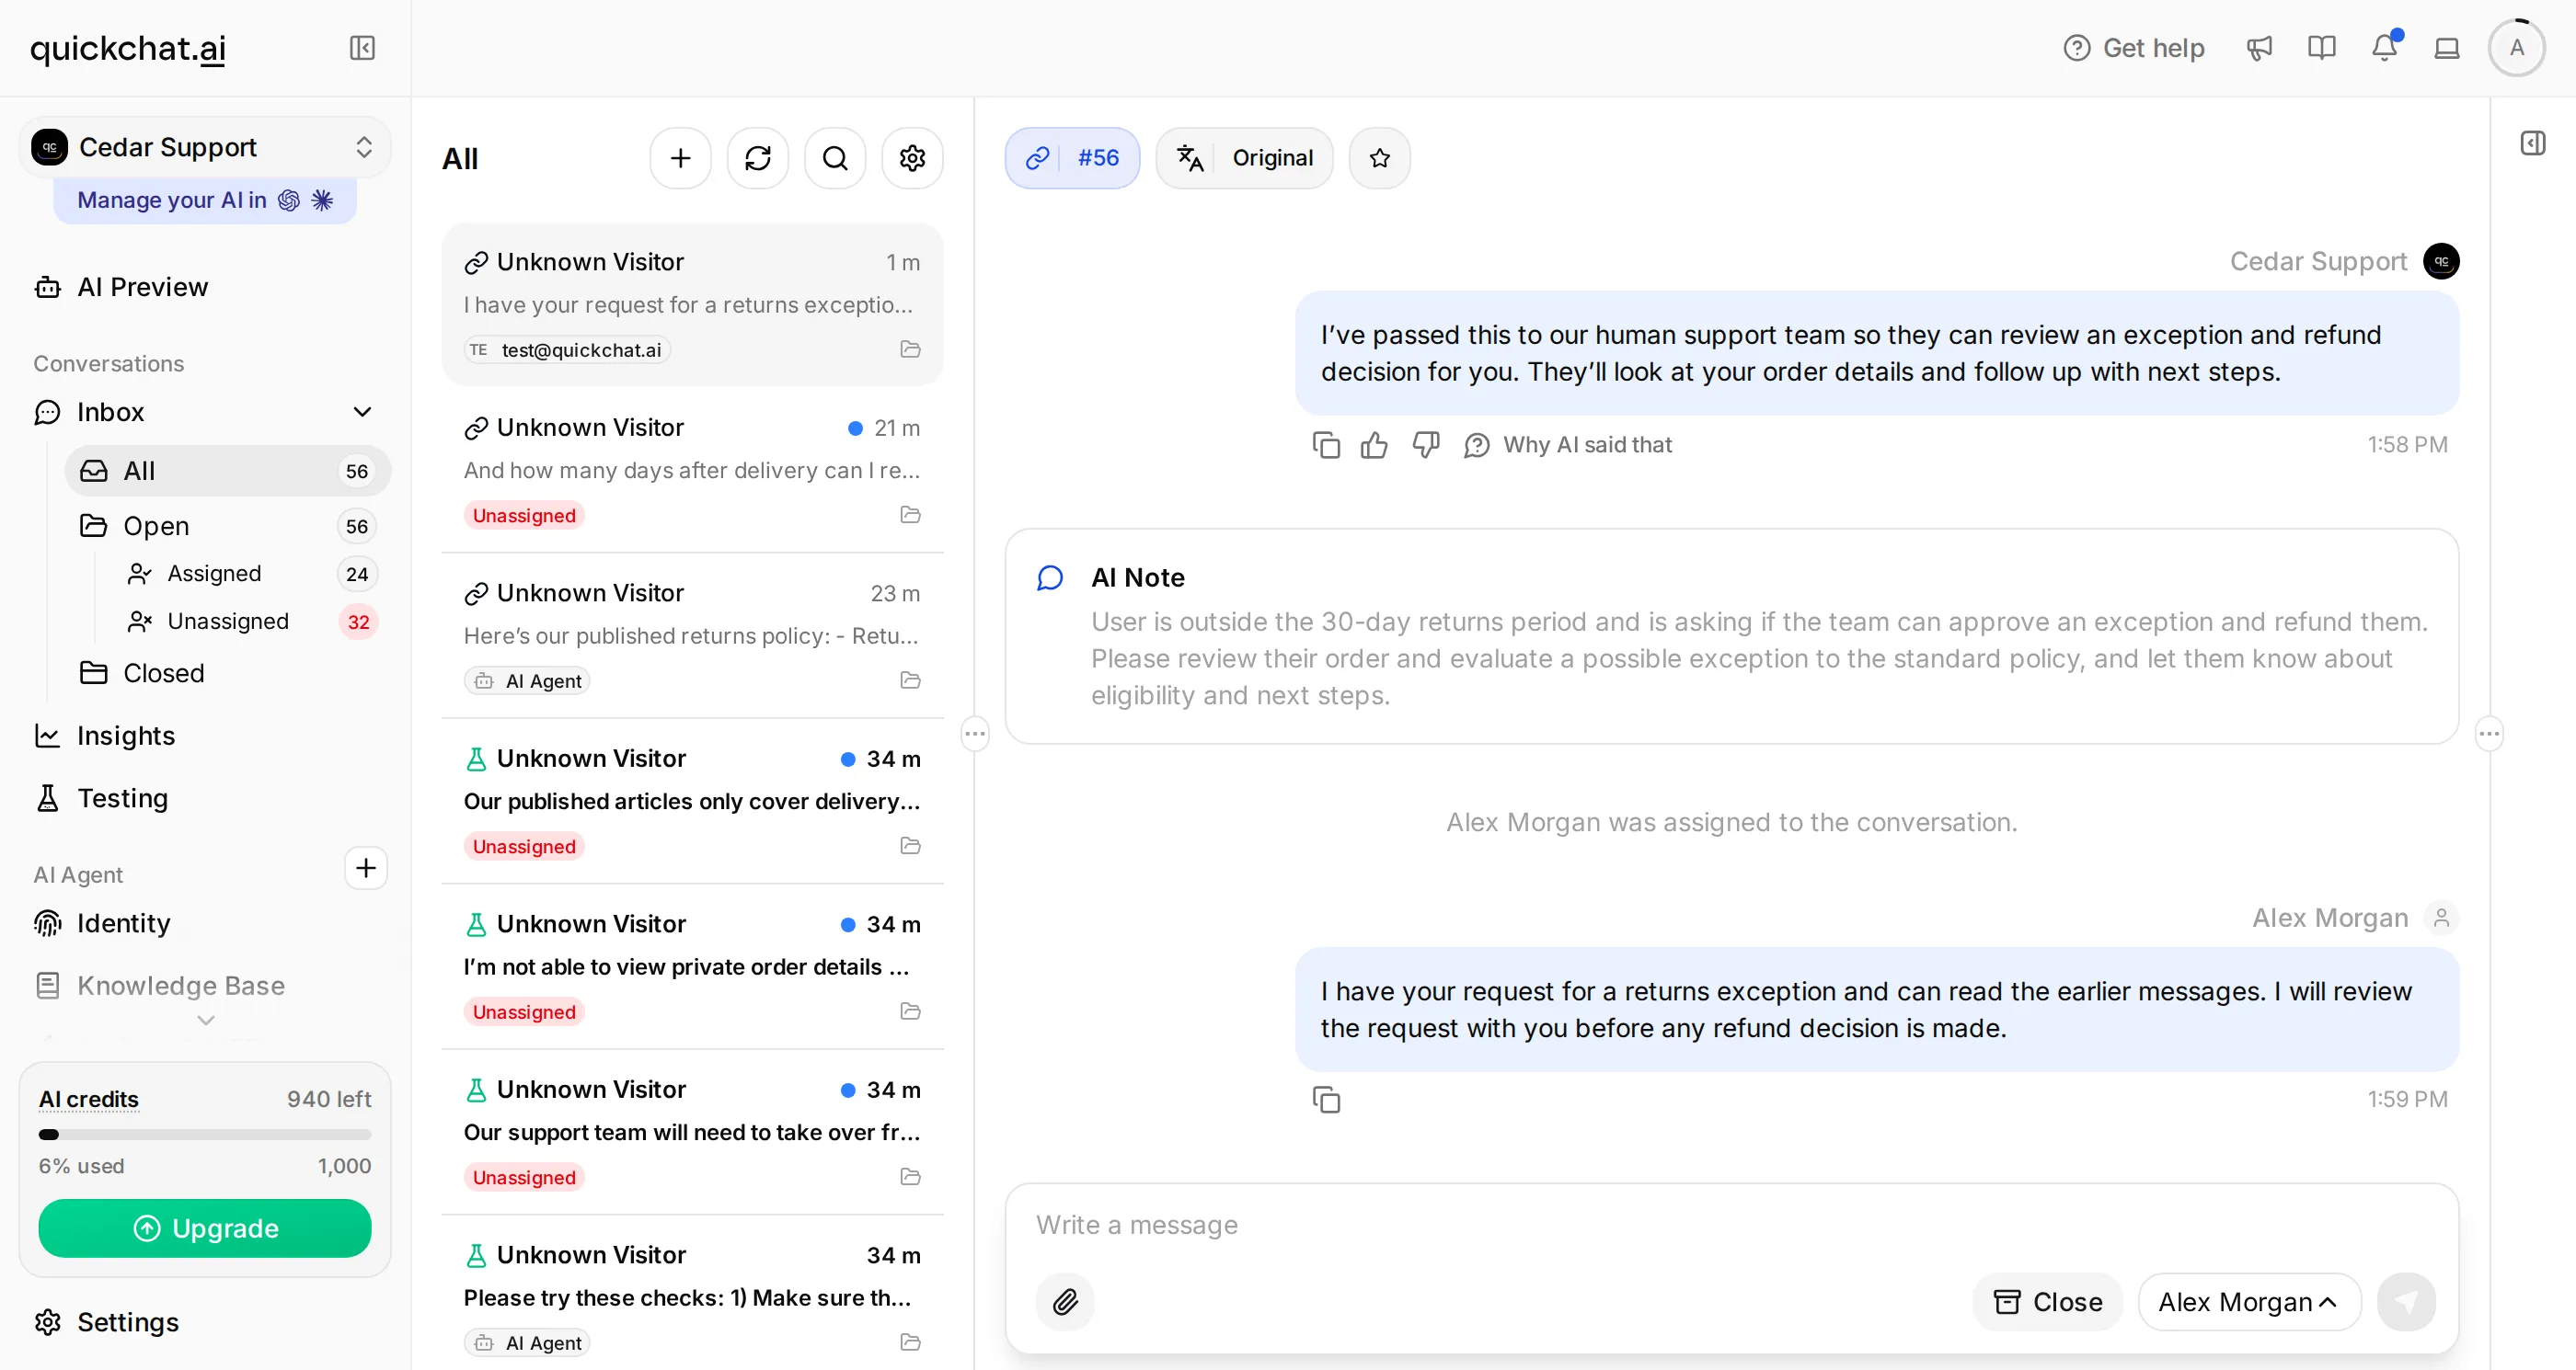
Task: Close the conversation with Close button
Action: click(2047, 1301)
